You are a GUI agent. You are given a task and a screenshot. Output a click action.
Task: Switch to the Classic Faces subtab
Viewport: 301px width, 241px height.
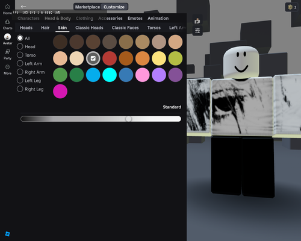[x=125, y=28]
